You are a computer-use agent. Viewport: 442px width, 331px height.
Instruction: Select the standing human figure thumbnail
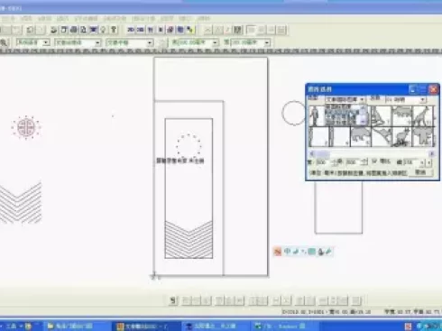pos(315,116)
